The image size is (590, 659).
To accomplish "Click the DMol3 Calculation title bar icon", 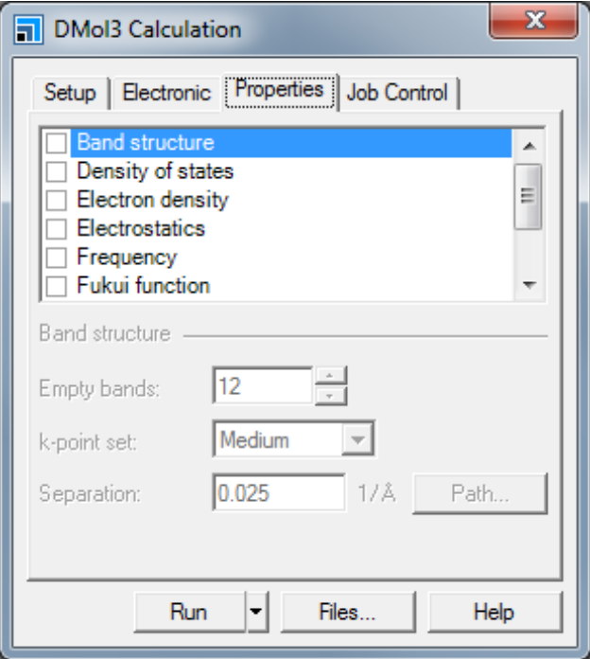I will [x=28, y=29].
